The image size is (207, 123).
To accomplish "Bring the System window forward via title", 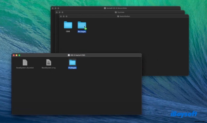I will (121, 12).
